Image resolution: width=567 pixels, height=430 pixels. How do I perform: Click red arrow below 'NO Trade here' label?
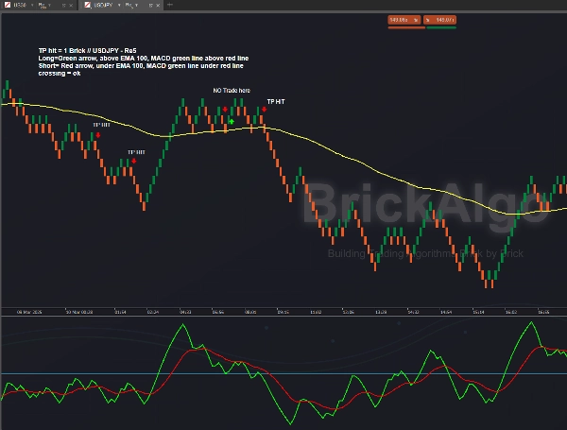pyautogui.click(x=225, y=109)
